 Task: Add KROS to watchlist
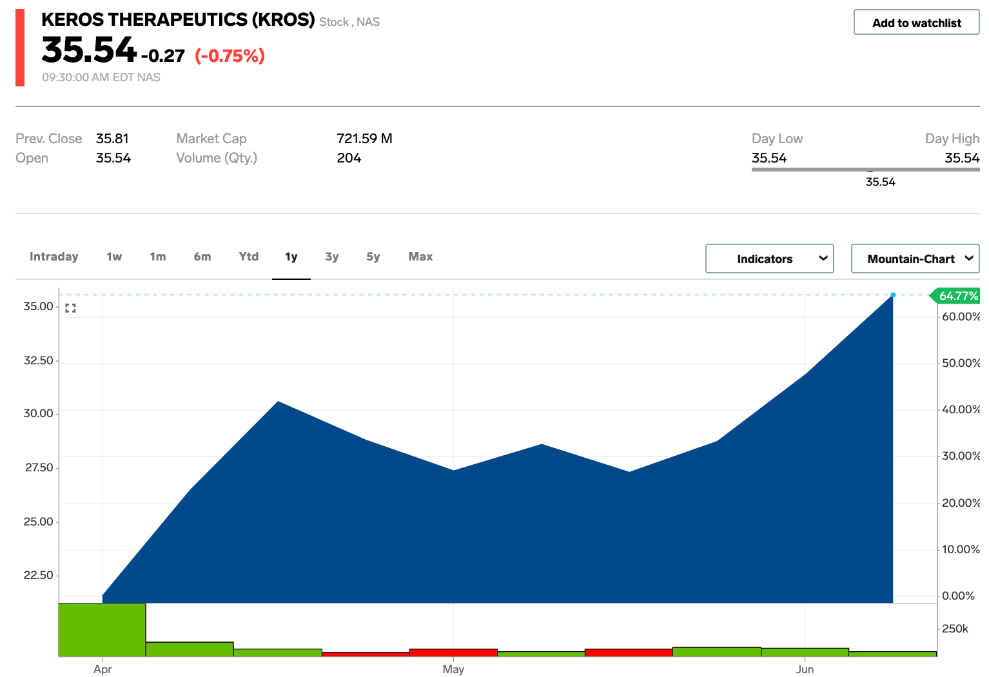916,23
